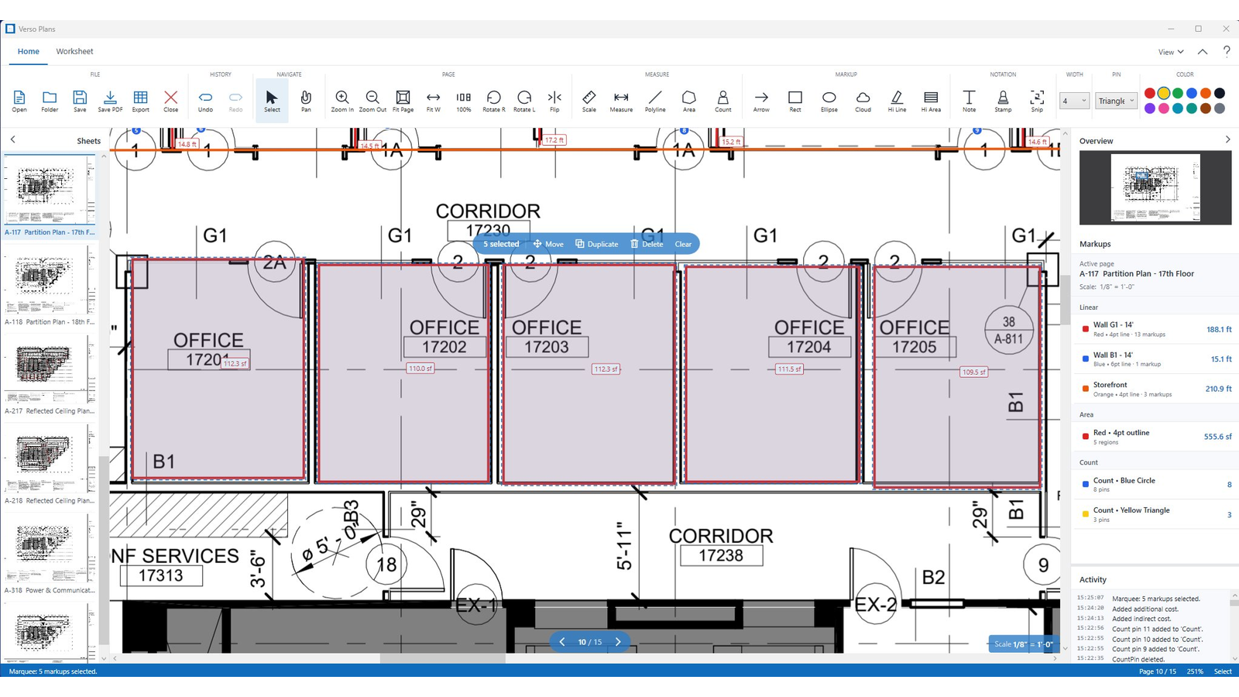
Task: Open the help question mark
Action: click(x=1227, y=51)
